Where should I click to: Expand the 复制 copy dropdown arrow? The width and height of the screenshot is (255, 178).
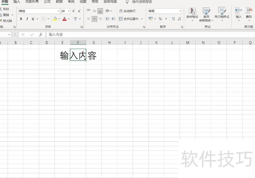(x=12, y=15)
